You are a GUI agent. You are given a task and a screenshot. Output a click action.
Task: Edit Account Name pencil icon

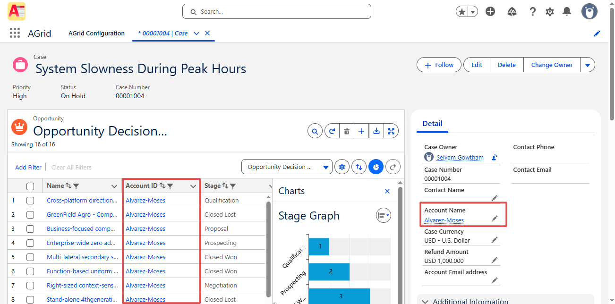[x=495, y=219]
